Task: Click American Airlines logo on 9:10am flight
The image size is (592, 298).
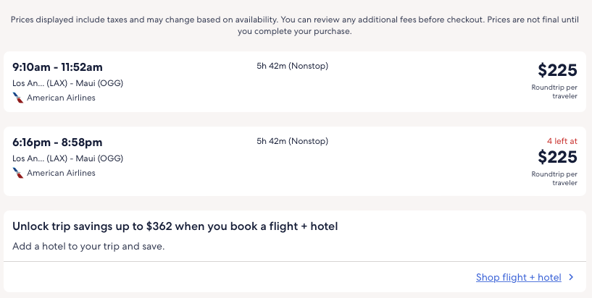Action: 18,98
